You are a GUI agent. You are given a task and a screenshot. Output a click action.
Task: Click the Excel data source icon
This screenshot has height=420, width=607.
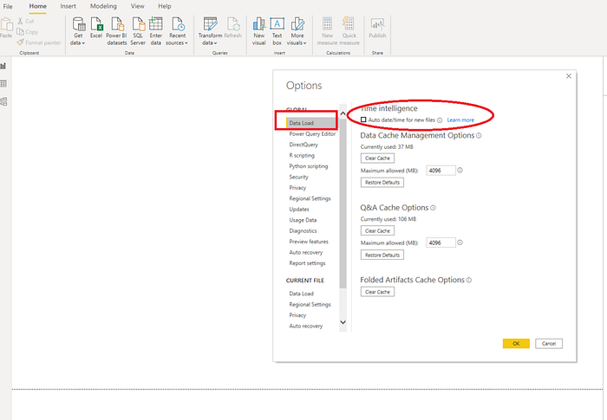(x=96, y=28)
